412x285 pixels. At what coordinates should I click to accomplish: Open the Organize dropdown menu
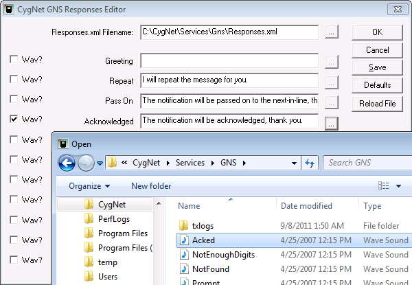point(89,186)
